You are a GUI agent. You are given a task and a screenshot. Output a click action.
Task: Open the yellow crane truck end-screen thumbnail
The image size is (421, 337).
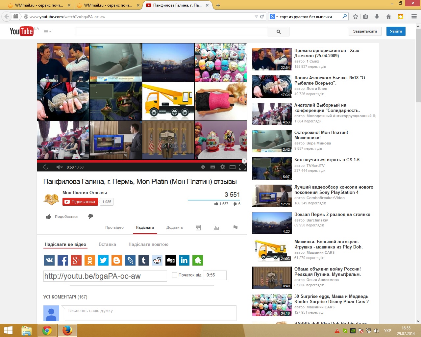(168, 101)
